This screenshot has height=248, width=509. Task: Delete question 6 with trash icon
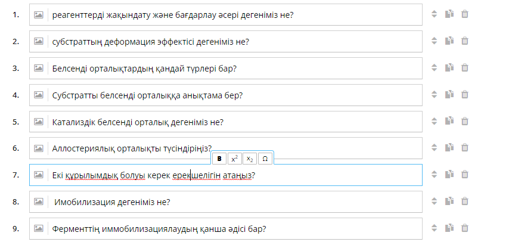[465, 148]
